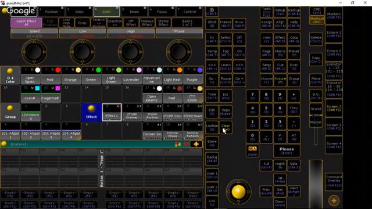Select the Dimmer Sin effect
Image resolution: width=372 pixels, height=209 pixels.
tap(152, 131)
